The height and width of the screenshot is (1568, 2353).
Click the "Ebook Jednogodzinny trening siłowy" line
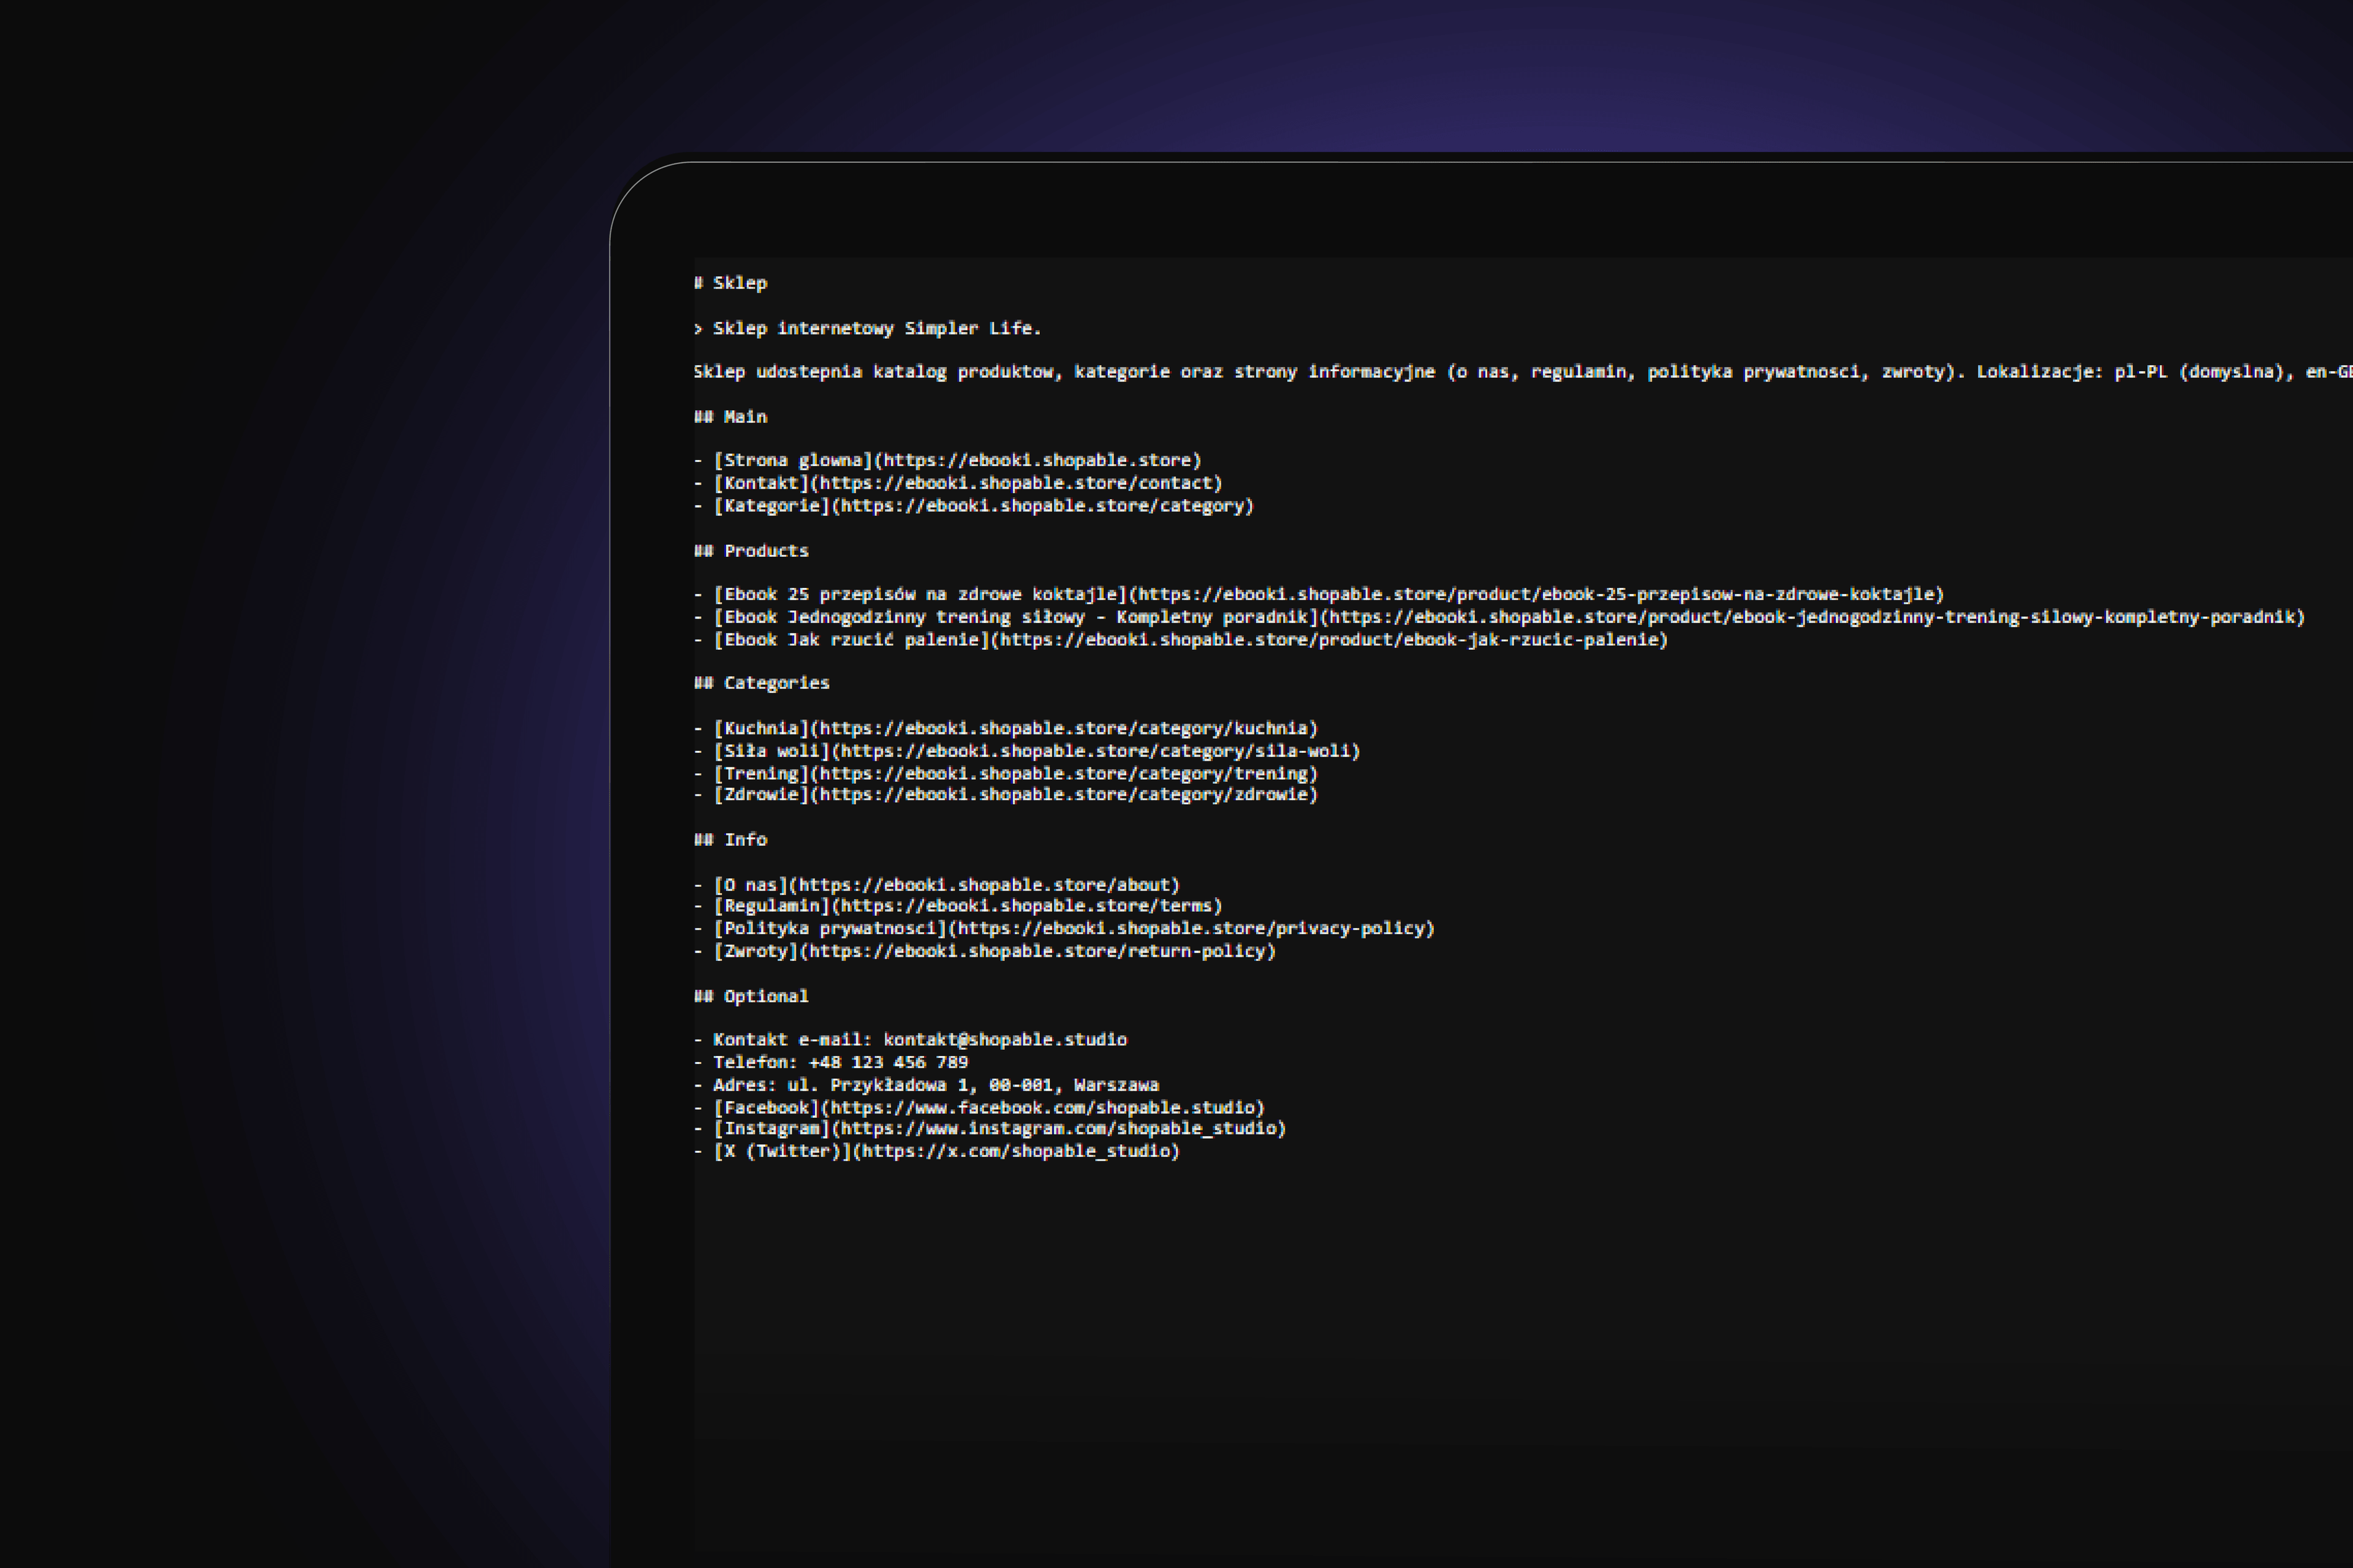tap(1499, 617)
